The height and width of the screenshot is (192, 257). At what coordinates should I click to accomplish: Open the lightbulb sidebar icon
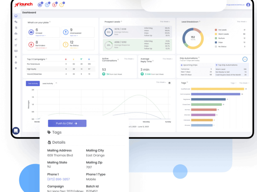tap(16, 68)
